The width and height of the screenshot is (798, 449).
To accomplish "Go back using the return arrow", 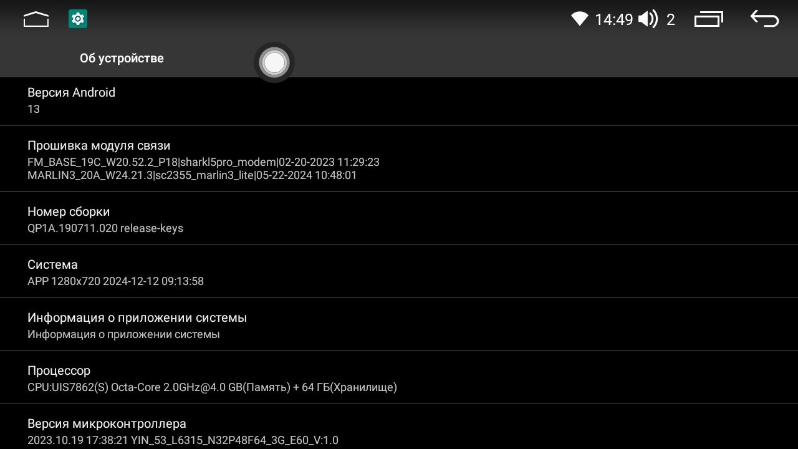I will pyautogui.click(x=764, y=19).
